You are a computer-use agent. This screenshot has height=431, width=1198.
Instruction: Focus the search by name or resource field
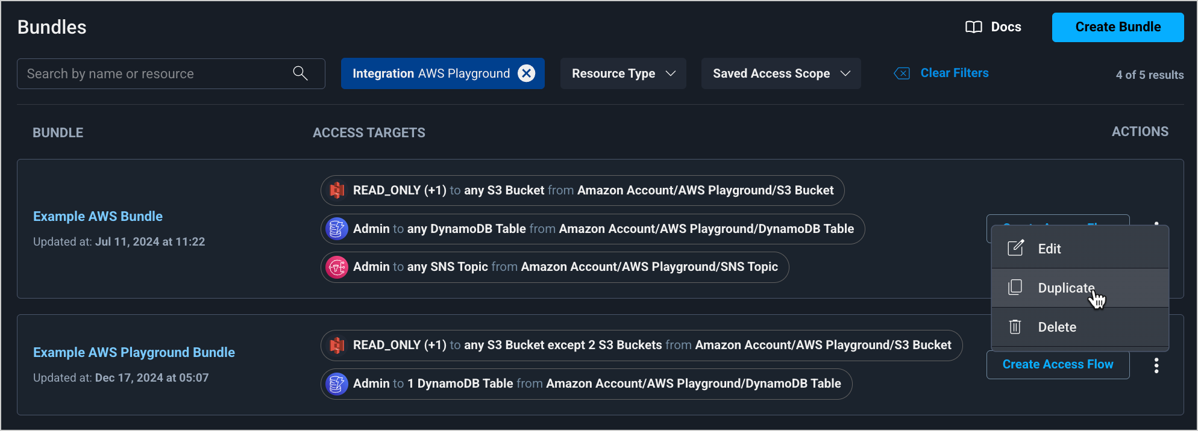tap(158, 73)
